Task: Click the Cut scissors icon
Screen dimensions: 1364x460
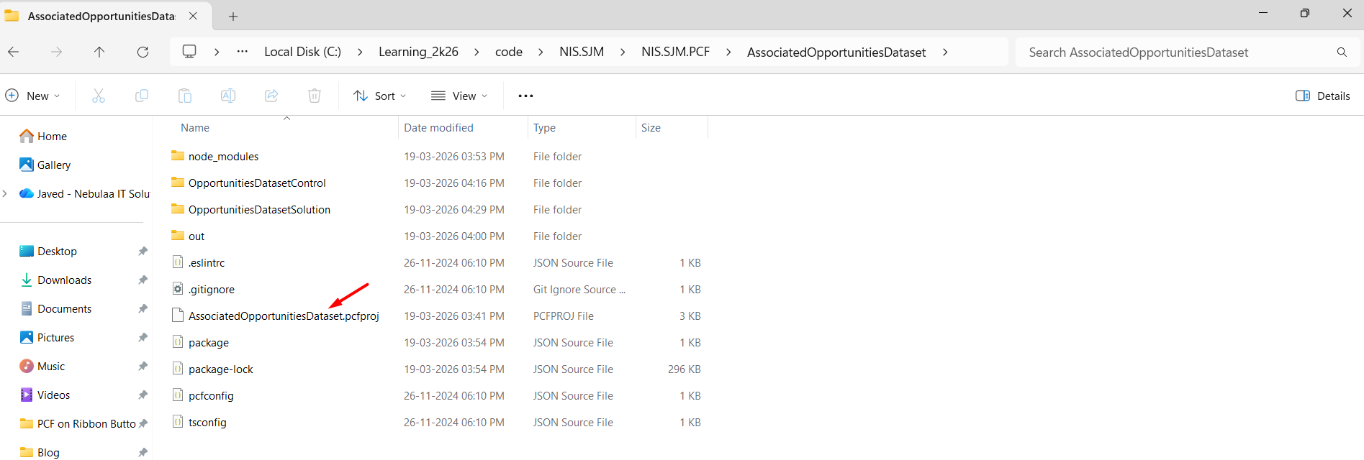Action: click(99, 96)
